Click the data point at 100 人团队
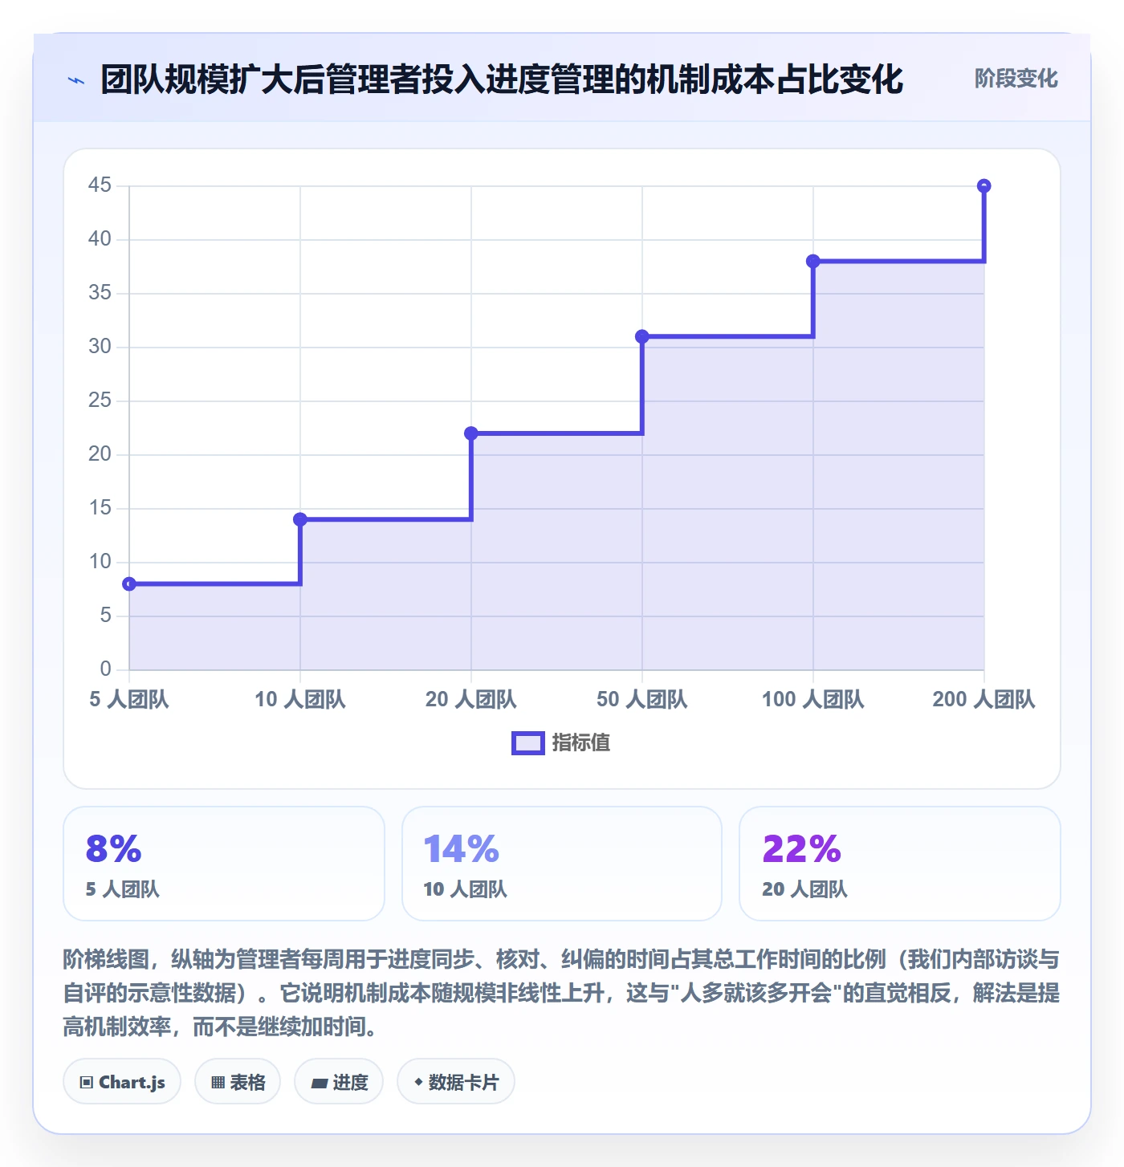1124x1167 pixels. point(813,261)
